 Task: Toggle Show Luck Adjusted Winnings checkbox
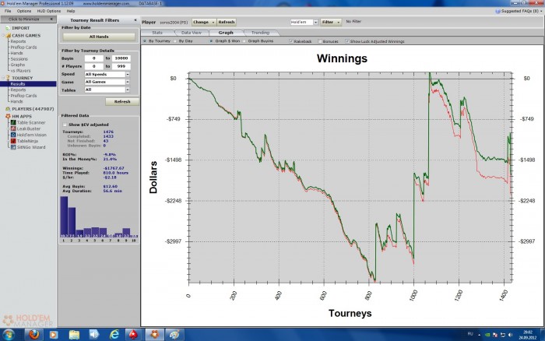[x=347, y=41]
